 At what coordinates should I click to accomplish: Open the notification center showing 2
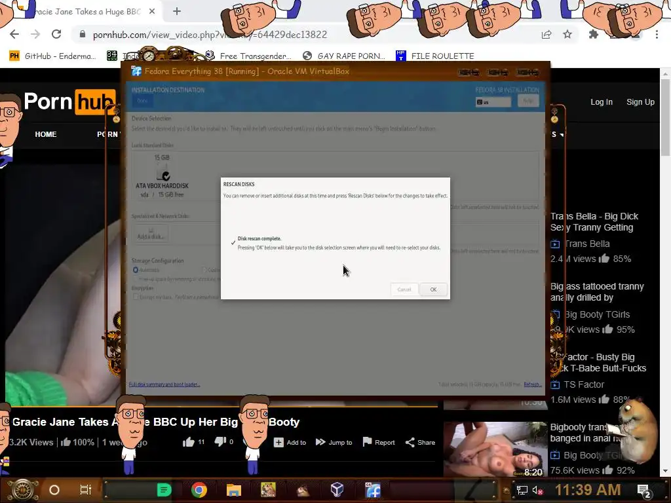[643, 491]
